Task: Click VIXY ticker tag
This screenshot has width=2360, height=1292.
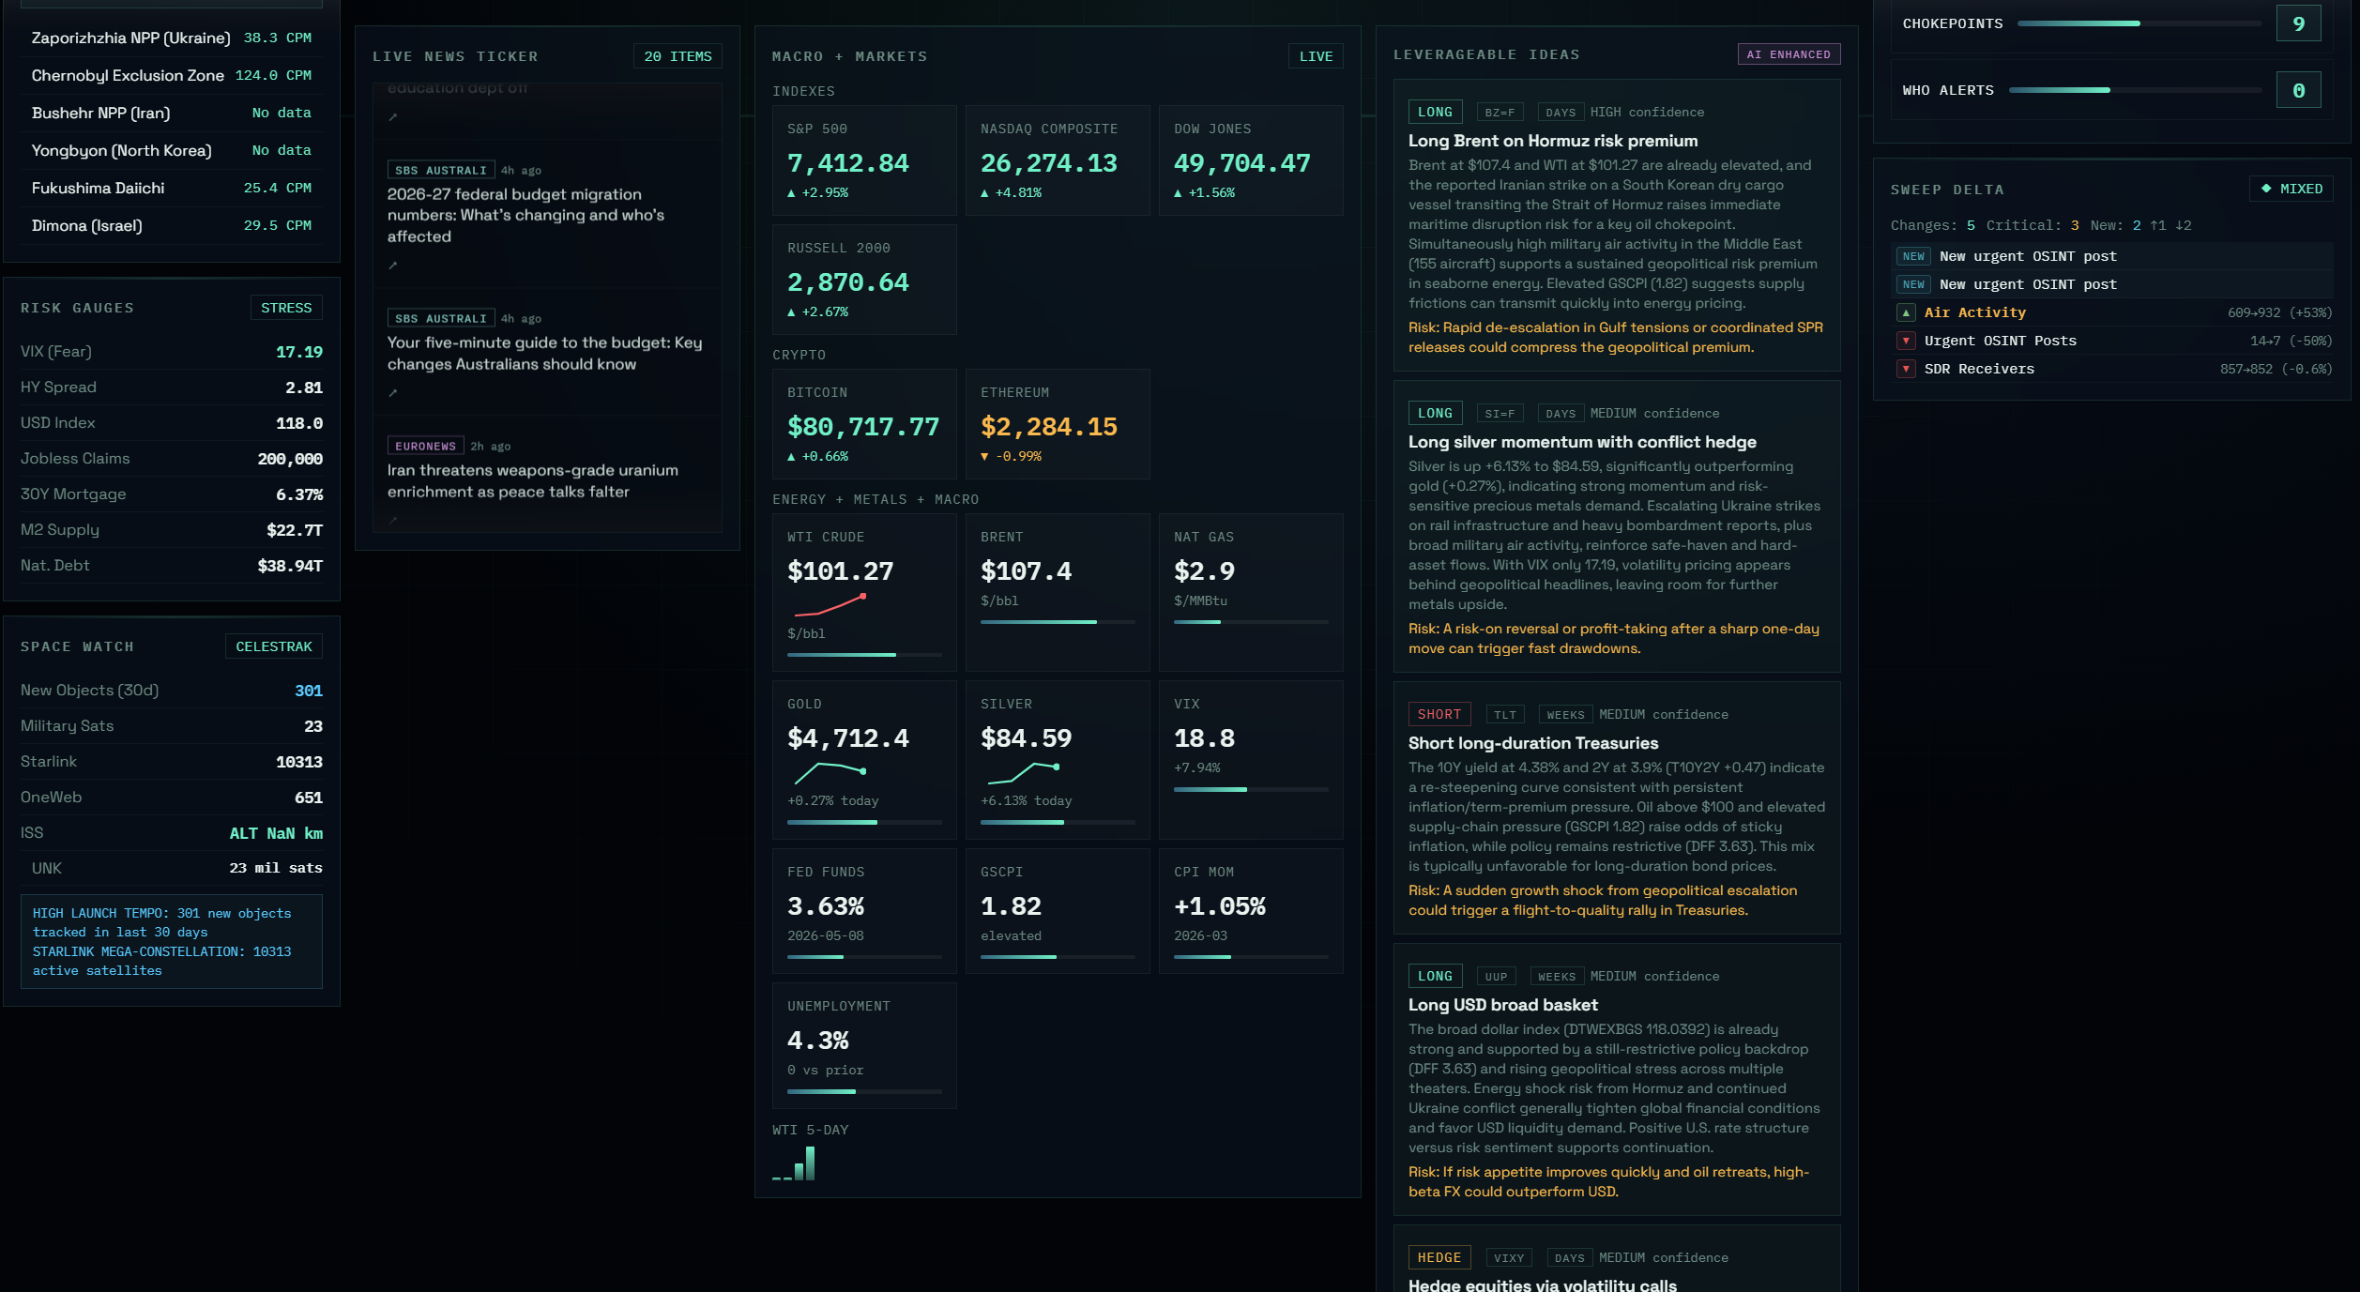Action: [x=1509, y=1258]
